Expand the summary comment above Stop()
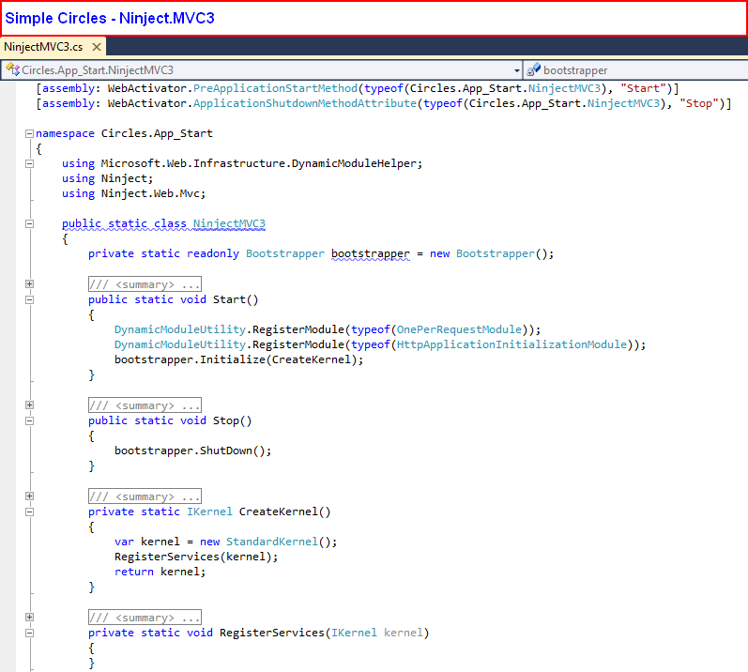 [x=30, y=405]
